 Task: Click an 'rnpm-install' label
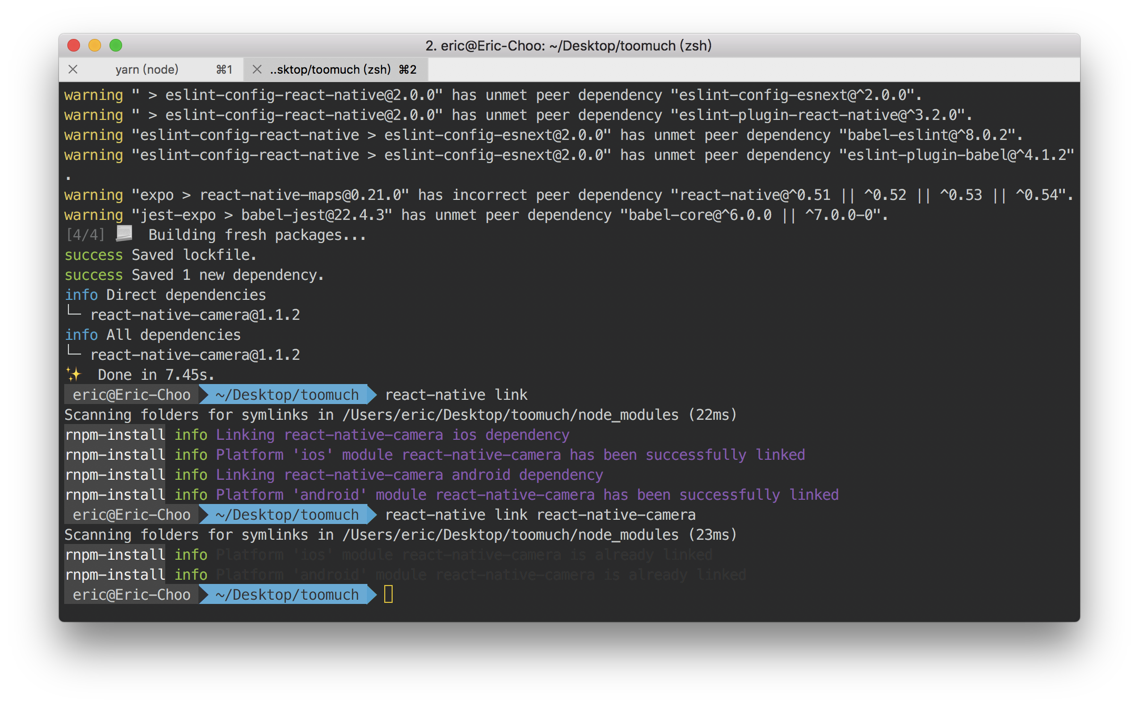115,435
